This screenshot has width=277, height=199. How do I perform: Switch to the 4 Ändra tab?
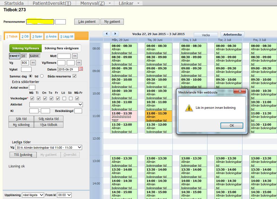pos(51,36)
